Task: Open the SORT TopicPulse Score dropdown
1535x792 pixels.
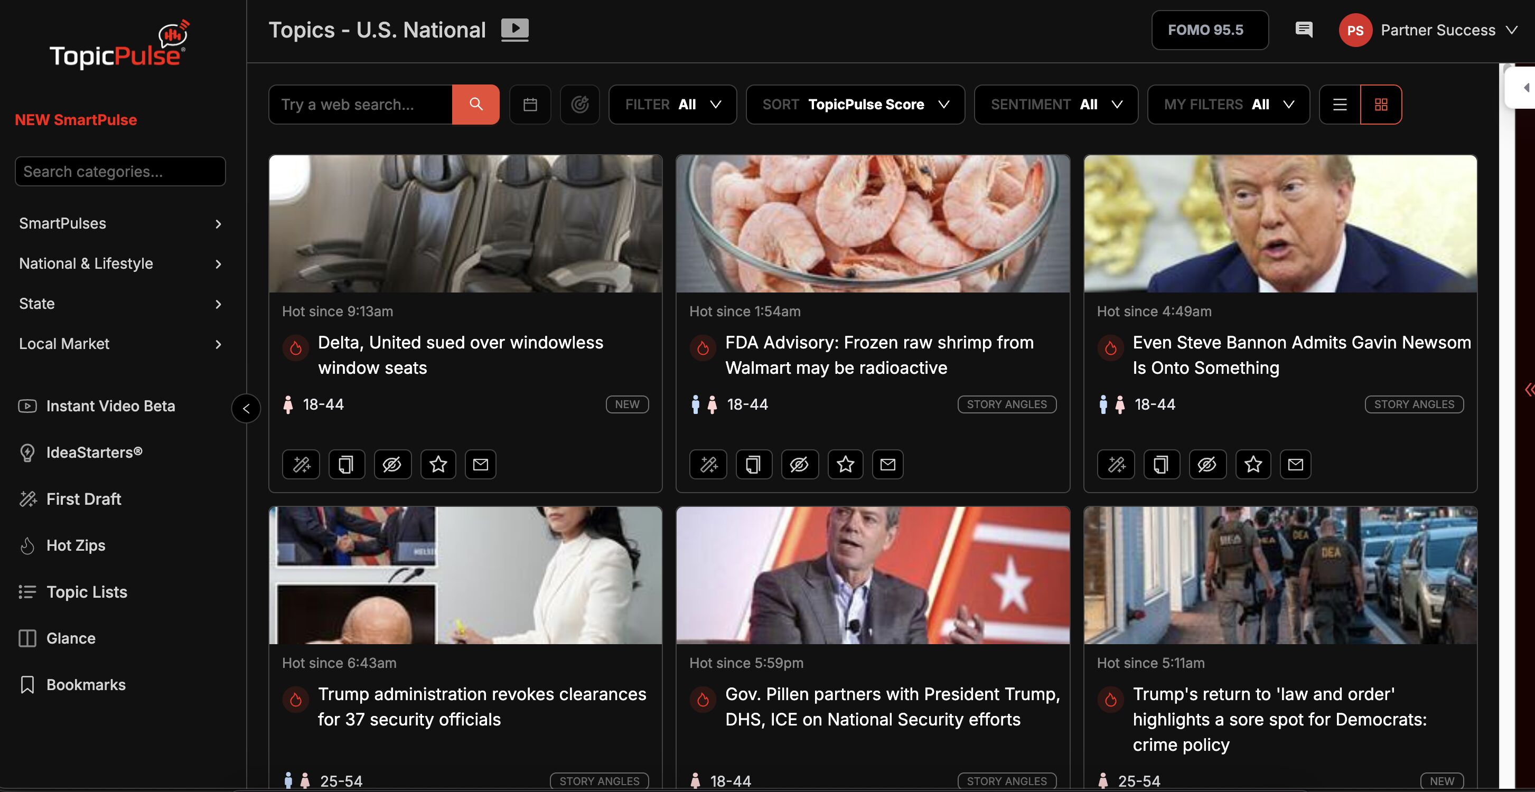Action: tap(855, 104)
